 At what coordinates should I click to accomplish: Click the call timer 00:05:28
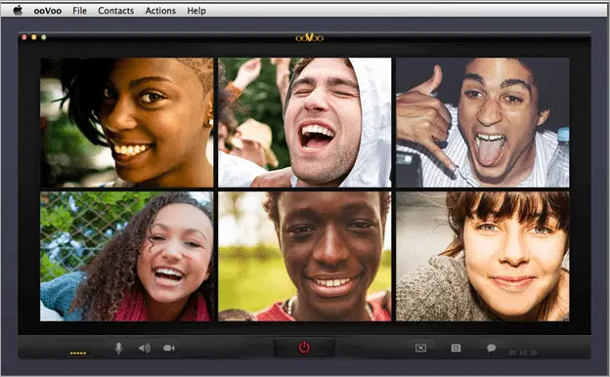(x=523, y=353)
